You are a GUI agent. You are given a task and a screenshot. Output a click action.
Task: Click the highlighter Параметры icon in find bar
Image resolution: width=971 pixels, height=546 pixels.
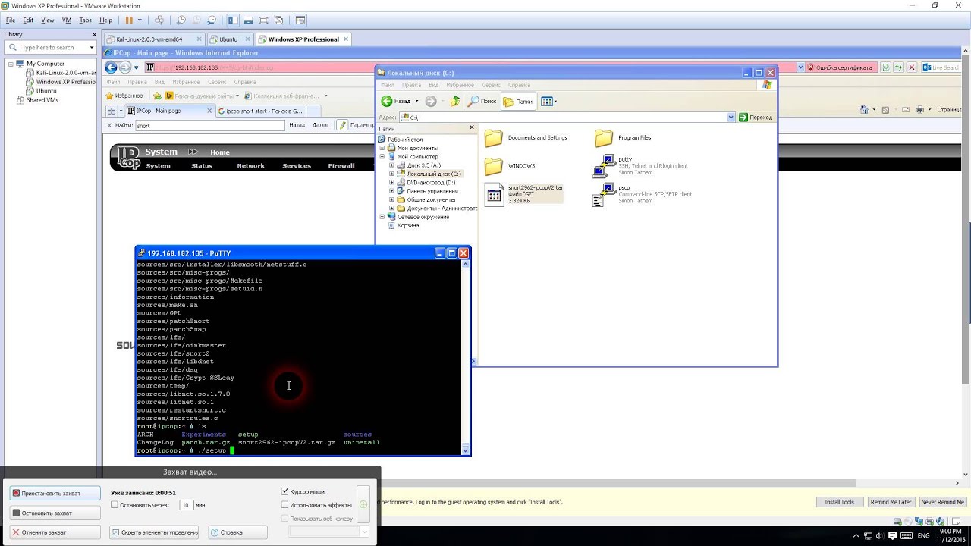click(x=343, y=125)
